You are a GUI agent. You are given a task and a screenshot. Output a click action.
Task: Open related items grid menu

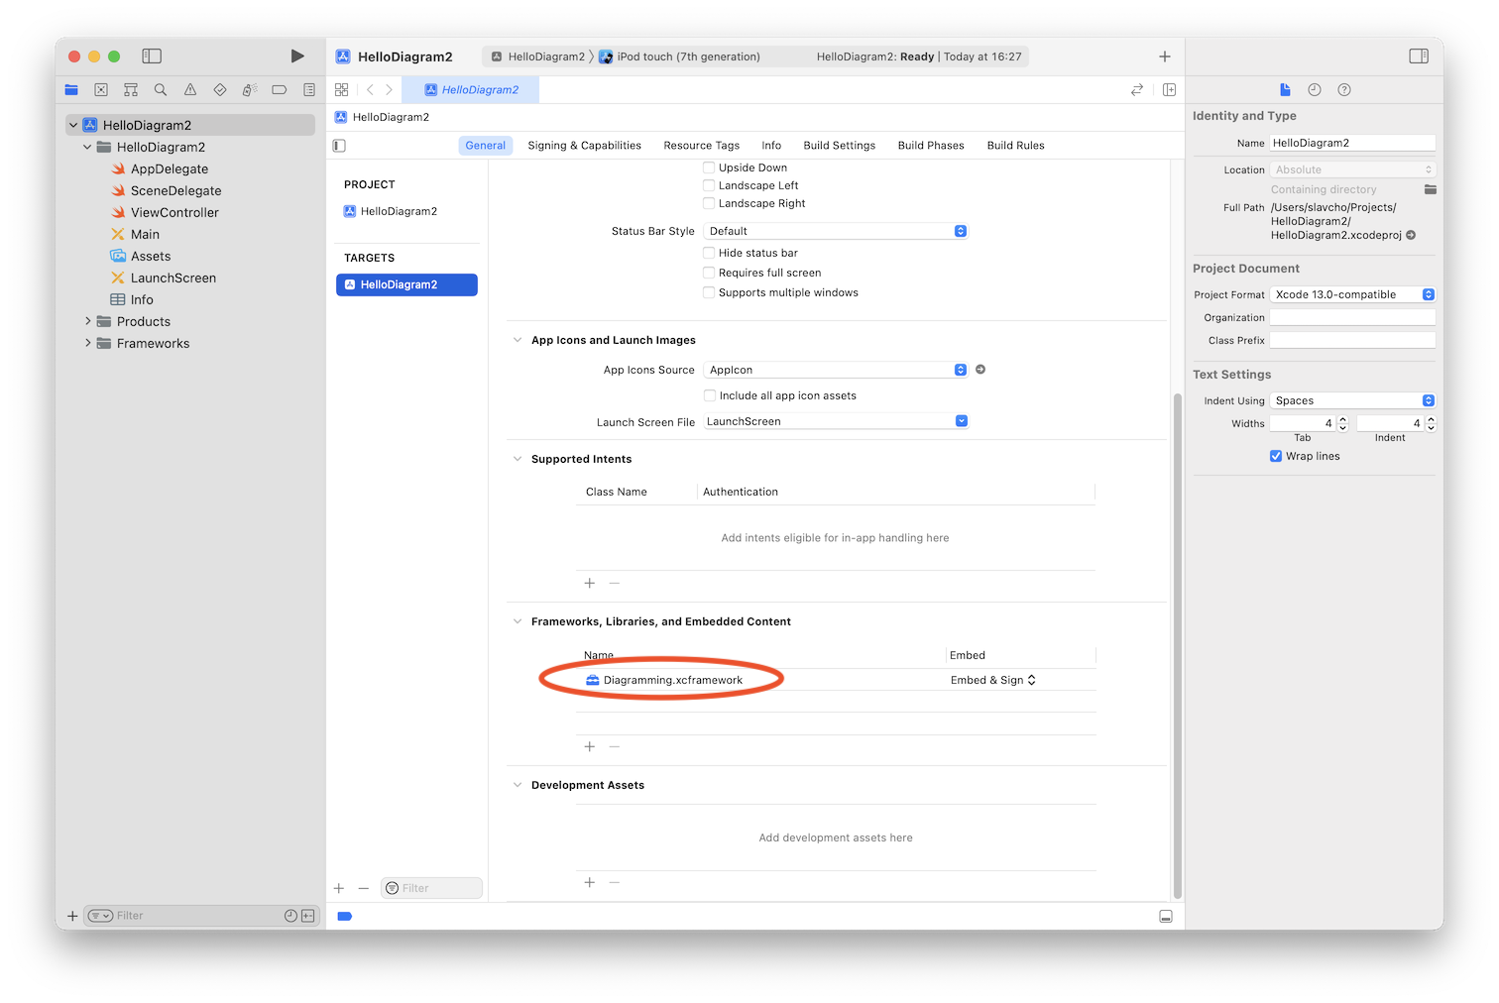(342, 89)
